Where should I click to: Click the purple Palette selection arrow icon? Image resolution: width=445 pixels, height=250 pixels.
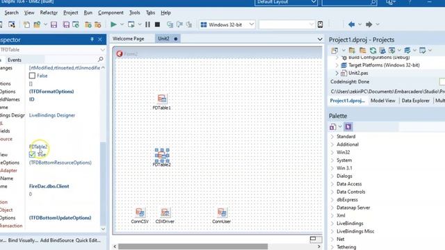pyautogui.click(x=348, y=126)
